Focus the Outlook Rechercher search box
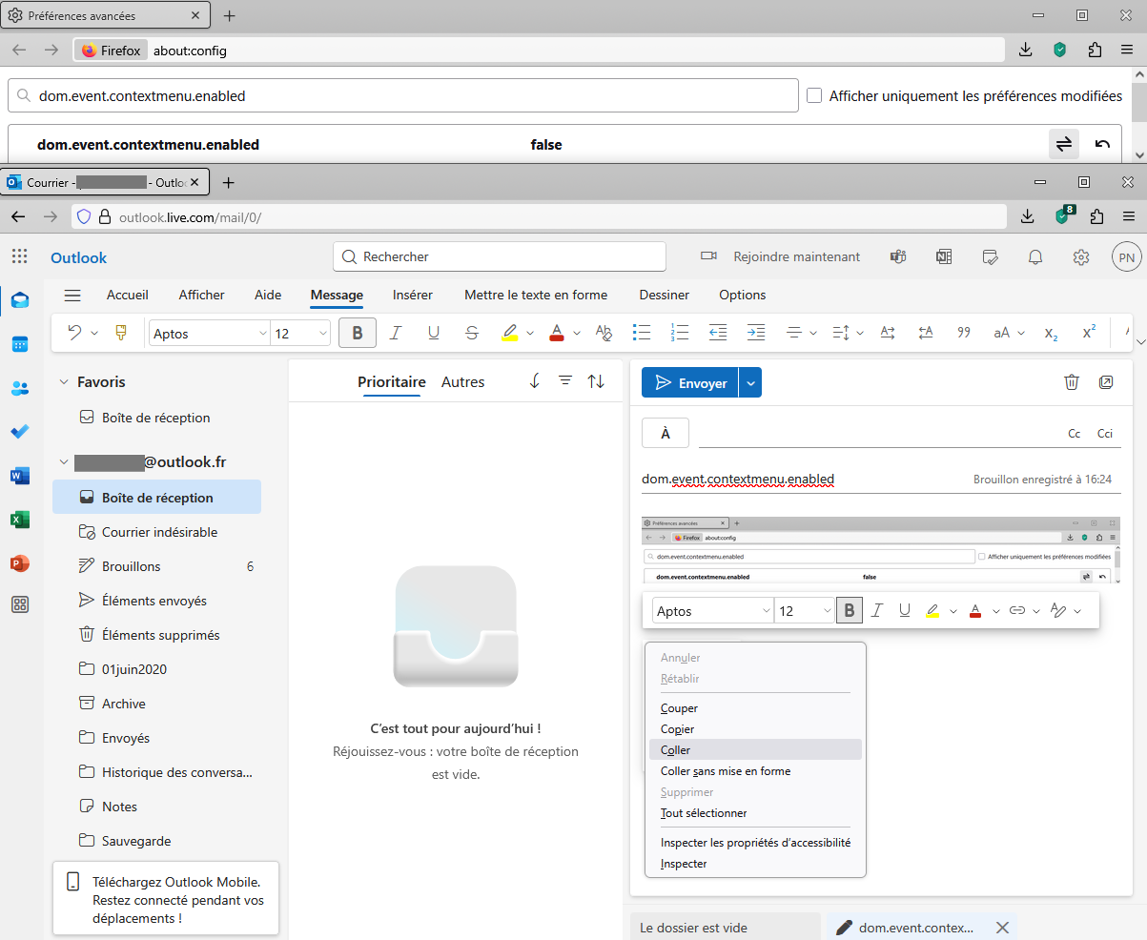 click(500, 256)
